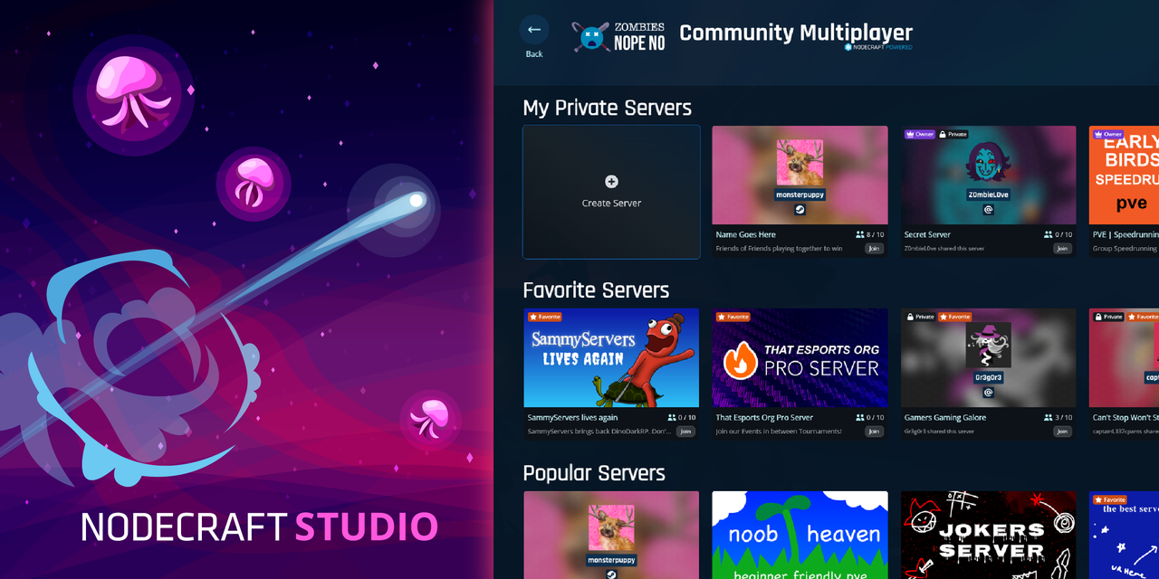Join the Secret Server

coord(1062,248)
